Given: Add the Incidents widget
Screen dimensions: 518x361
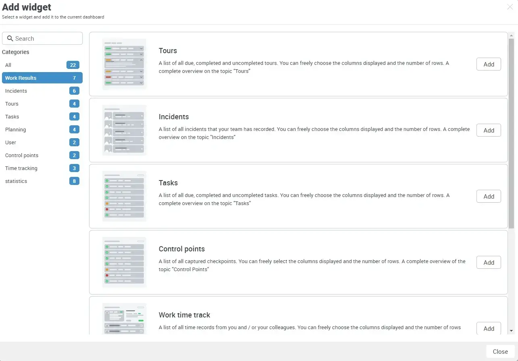Looking at the screenshot, I should [x=489, y=130].
